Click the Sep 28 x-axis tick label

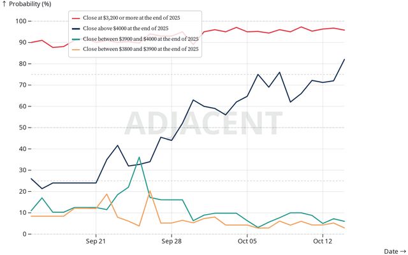click(171, 242)
